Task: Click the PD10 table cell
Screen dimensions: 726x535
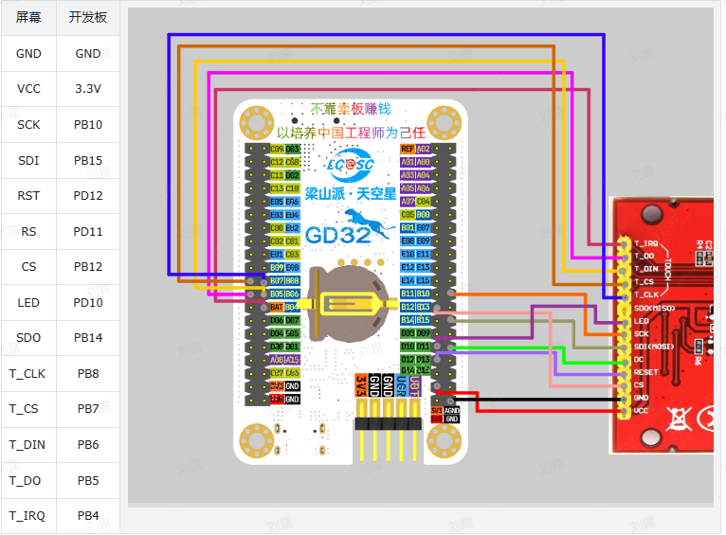Action: pos(88,303)
